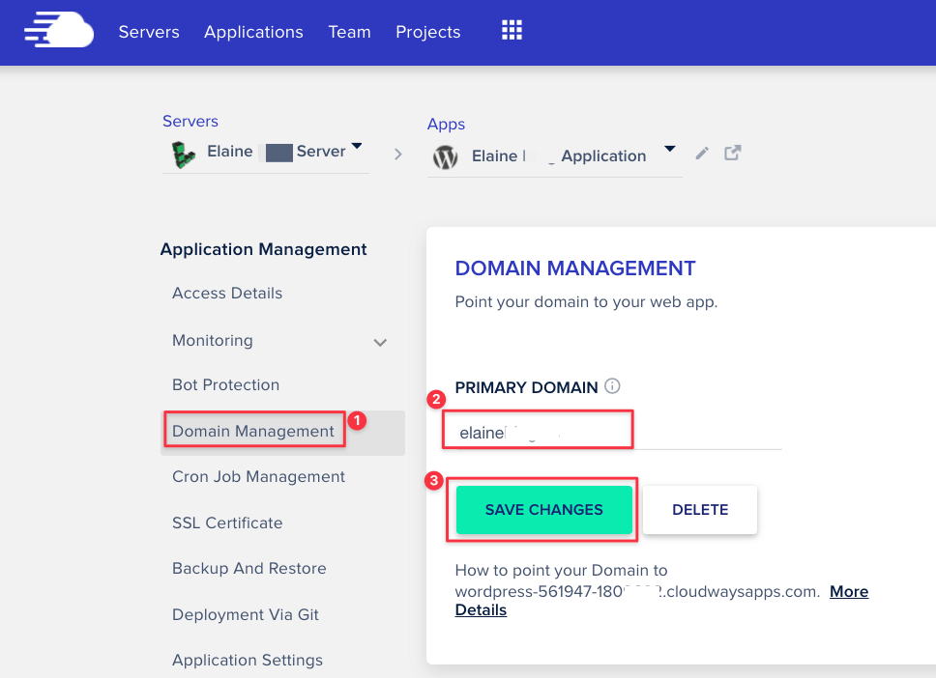Click the Elaine Application name text
The width and height of the screenshot is (936, 678).
click(559, 156)
